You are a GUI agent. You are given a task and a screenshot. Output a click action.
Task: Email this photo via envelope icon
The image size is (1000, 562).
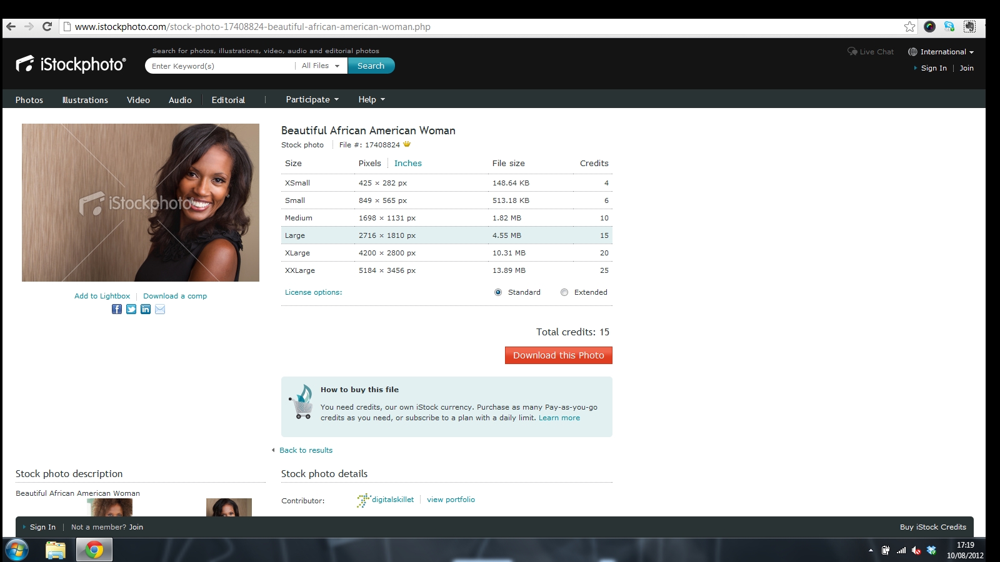[x=160, y=309]
